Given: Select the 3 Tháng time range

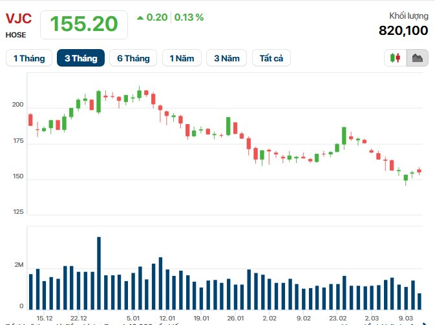Looking at the screenshot, I should tap(81, 58).
